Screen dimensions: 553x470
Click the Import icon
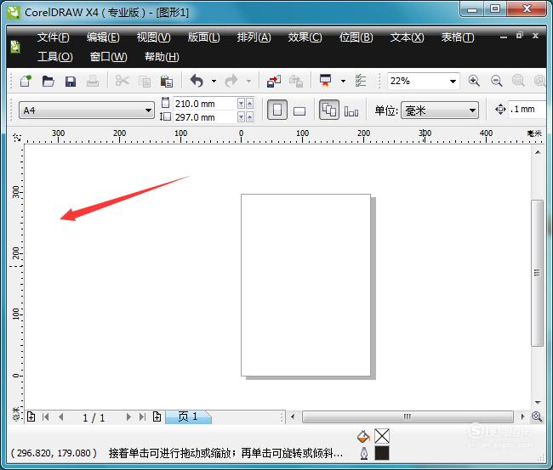coord(274,82)
